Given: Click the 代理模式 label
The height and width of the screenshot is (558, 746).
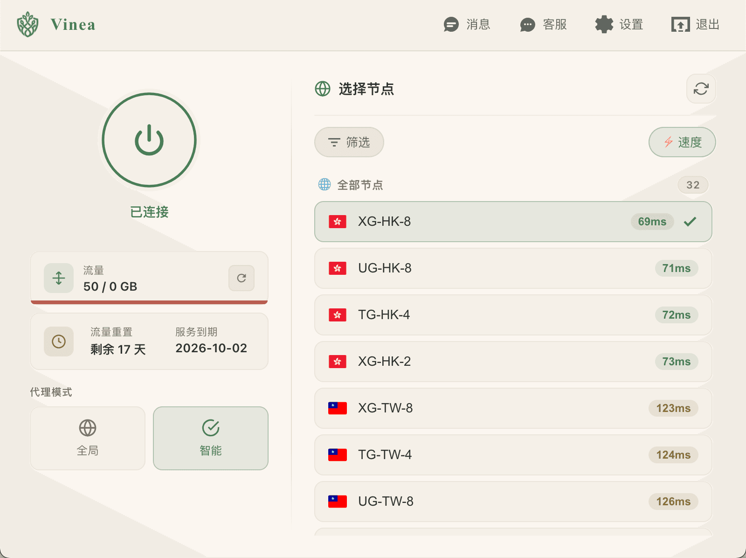Looking at the screenshot, I should [51, 392].
